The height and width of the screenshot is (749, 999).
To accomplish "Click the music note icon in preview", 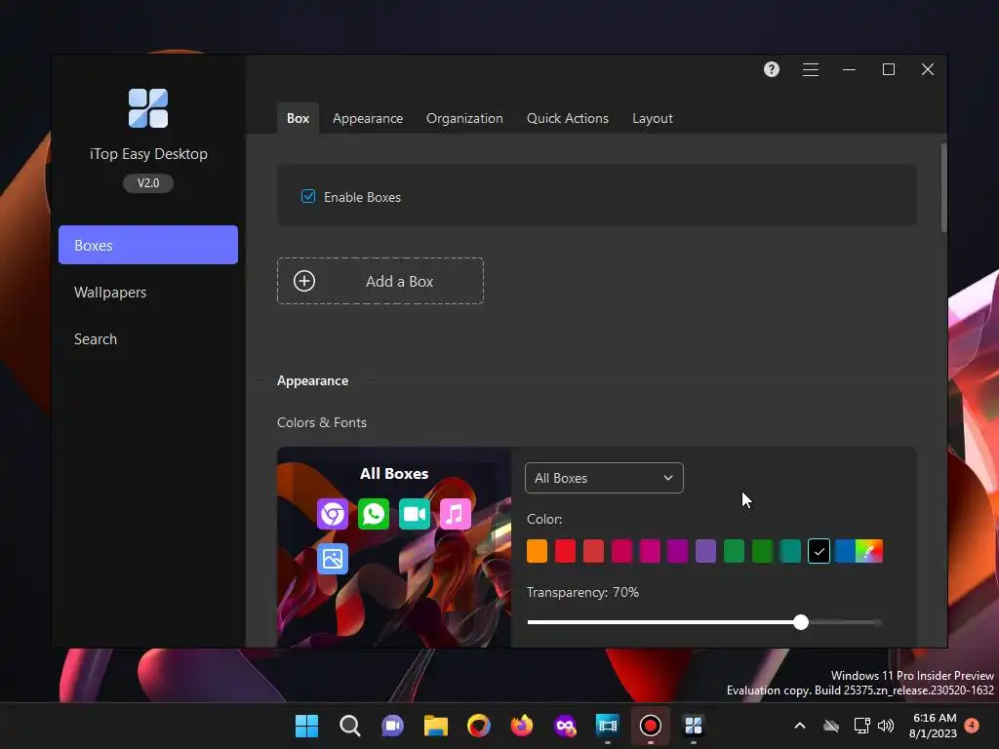I will (x=455, y=514).
